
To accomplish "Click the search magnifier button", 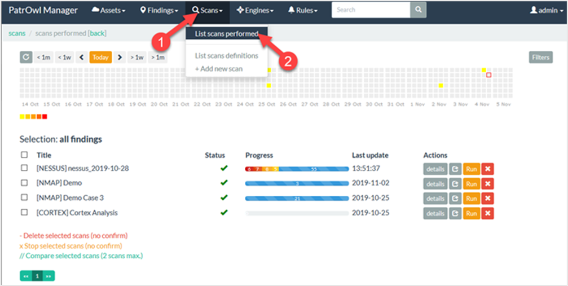I will (x=418, y=10).
